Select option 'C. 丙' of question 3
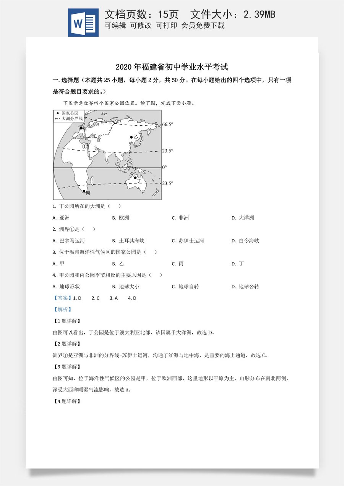The height and width of the screenshot is (486, 344). pos(178,264)
